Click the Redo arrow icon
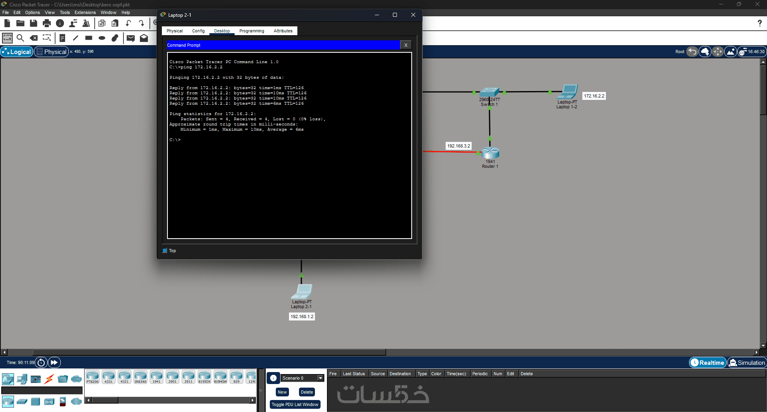Viewport: 767px width, 412px height. pos(141,23)
